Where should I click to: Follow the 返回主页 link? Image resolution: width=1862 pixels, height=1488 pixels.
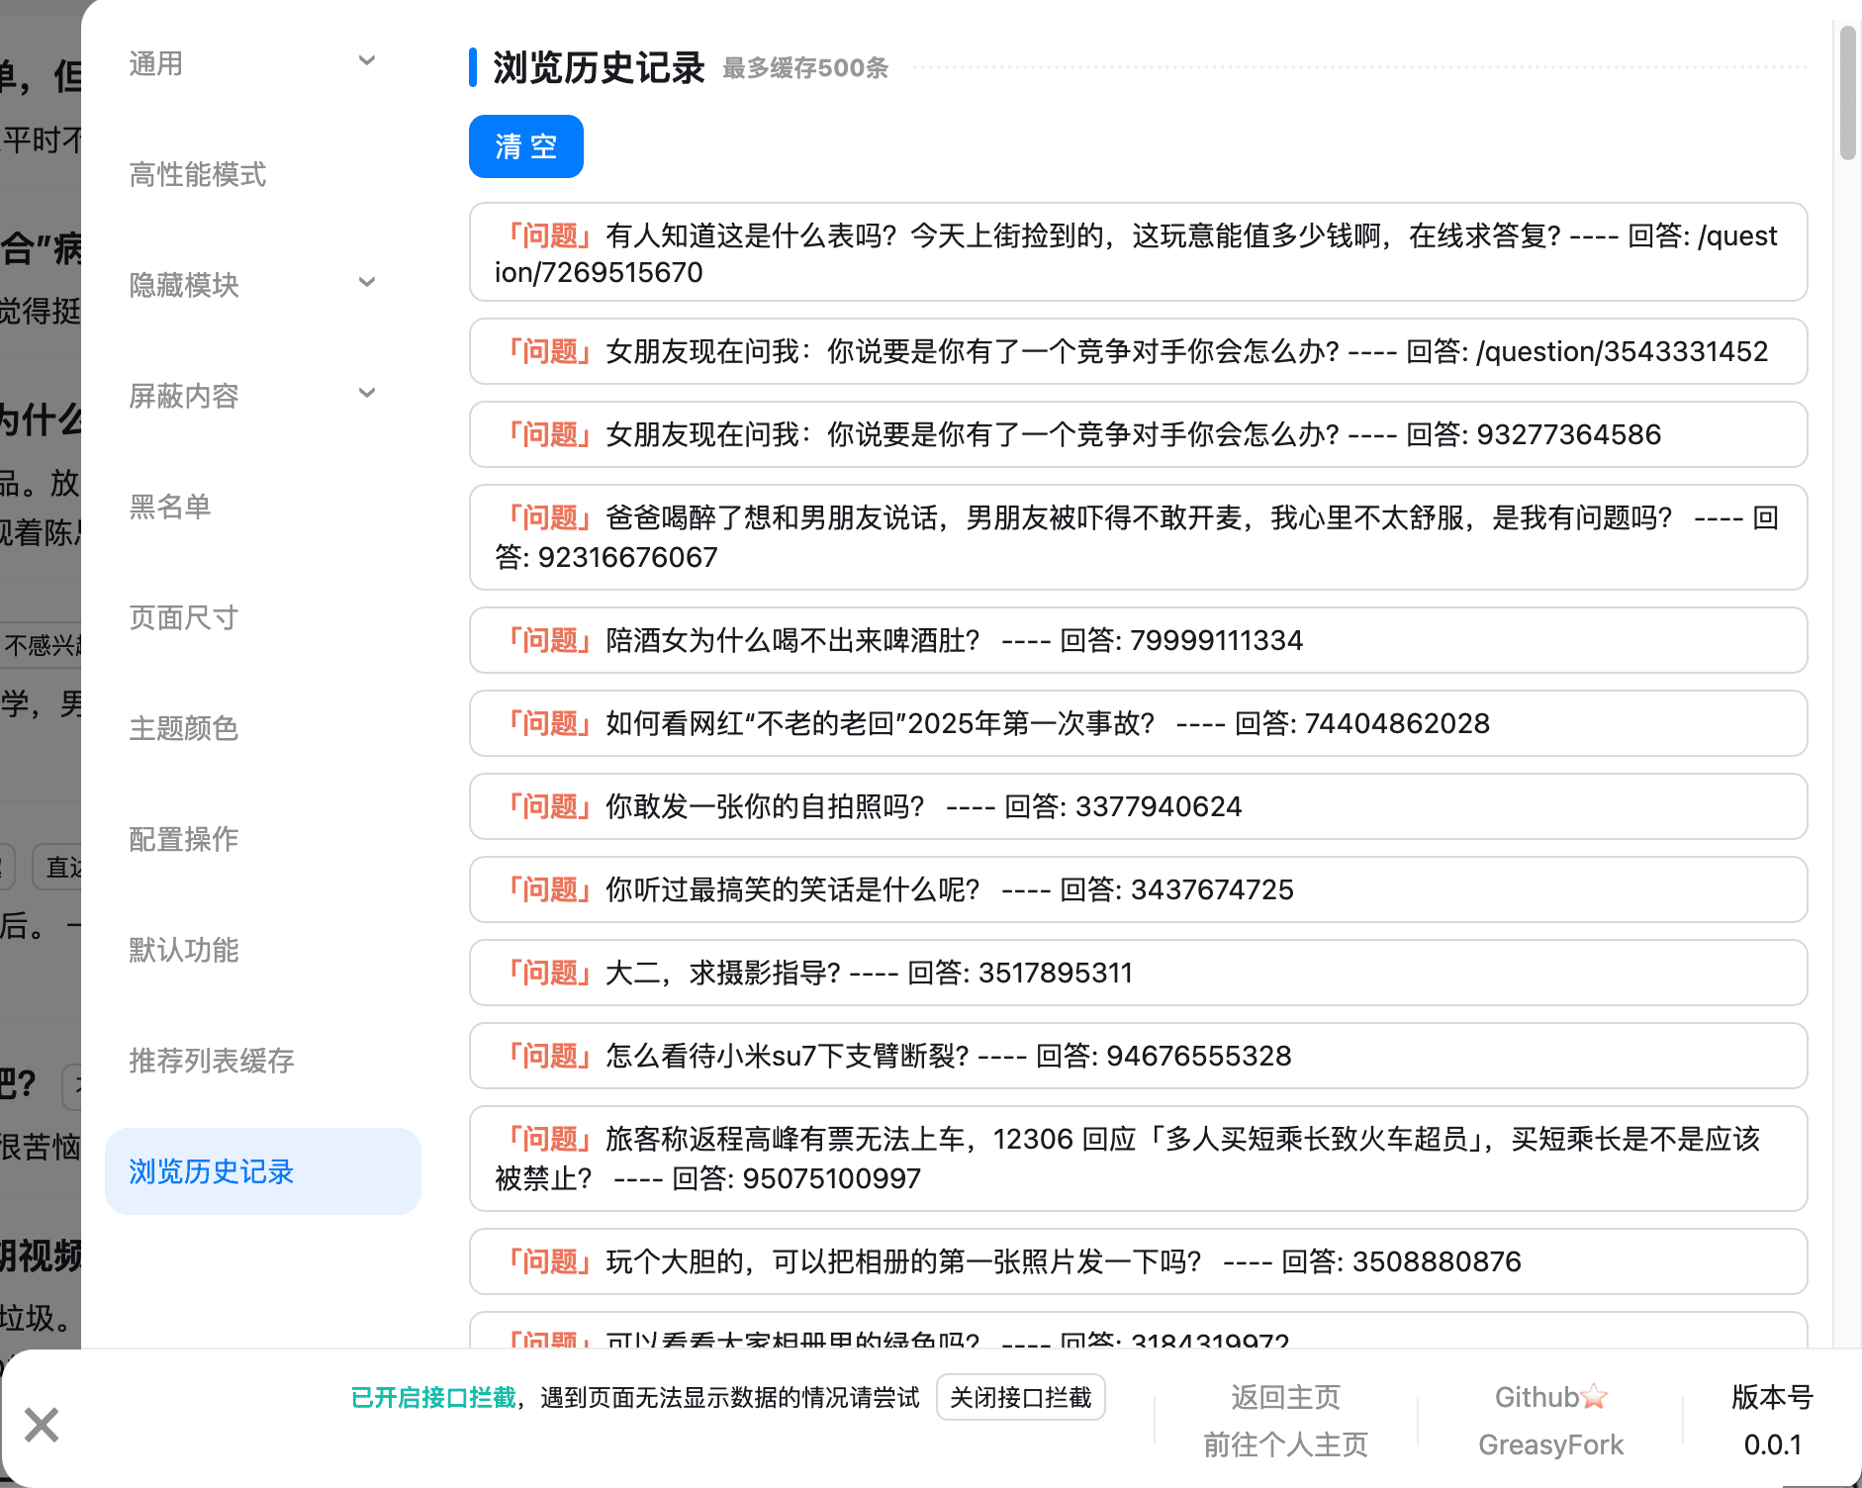(x=1285, y=1397)
